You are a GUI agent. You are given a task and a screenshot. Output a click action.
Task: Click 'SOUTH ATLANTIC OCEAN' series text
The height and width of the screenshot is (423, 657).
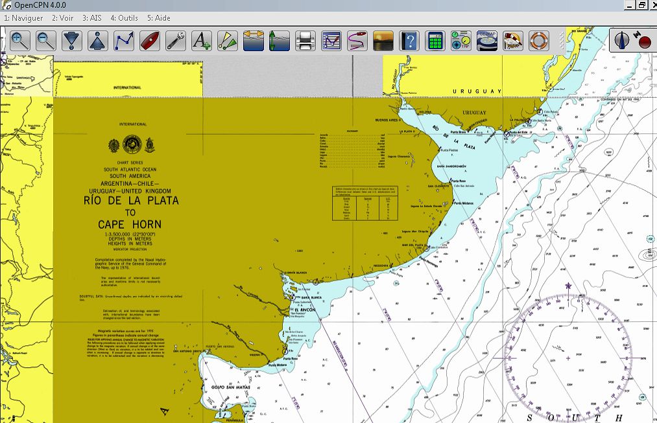tap(130, 170)
